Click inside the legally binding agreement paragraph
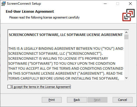The width and height of the screenshot is (137, 107). click(66, 63)
